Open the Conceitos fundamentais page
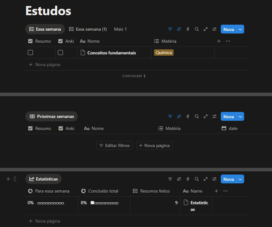Image resolution: width=272 pixels, height=227 pixels. 111,53
